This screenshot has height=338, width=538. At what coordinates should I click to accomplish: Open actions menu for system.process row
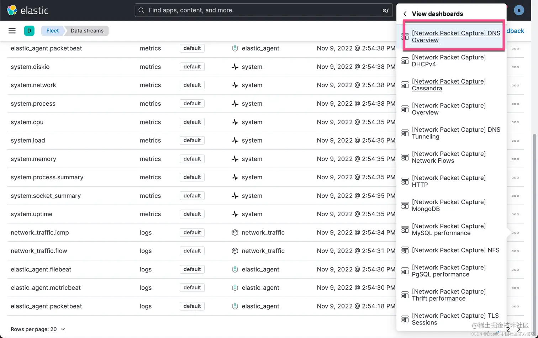[515, 104]
